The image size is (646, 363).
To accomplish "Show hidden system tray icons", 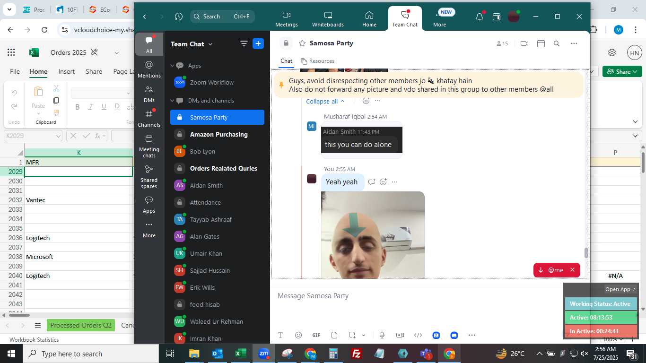I will pos(539,354).
